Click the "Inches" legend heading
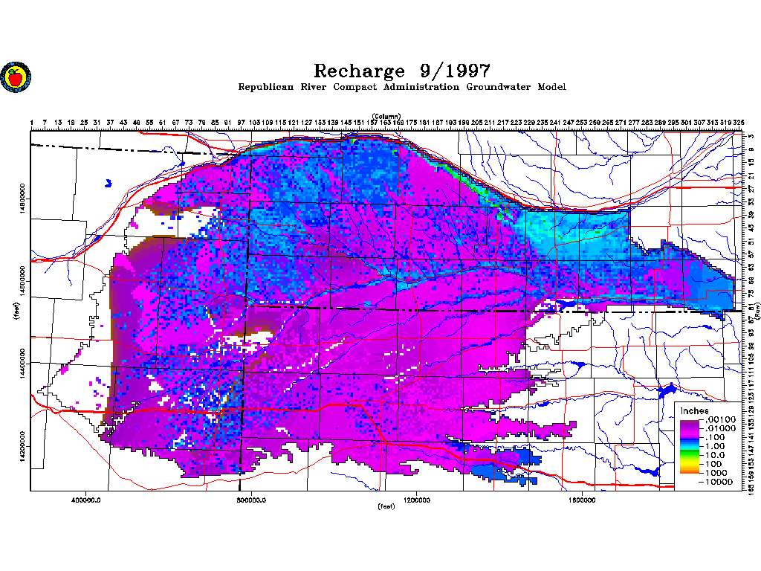This screenshot has height=571, width=761. click(694, 411)
